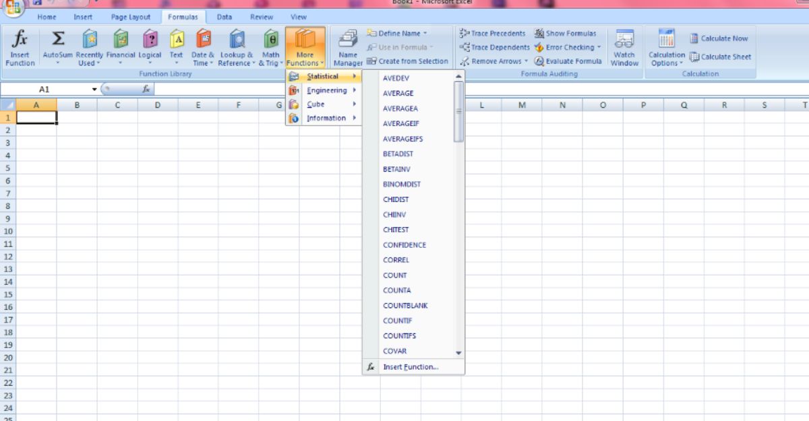Open the Calculation Options dropdown
809x421 pixels.
[667, 47]
